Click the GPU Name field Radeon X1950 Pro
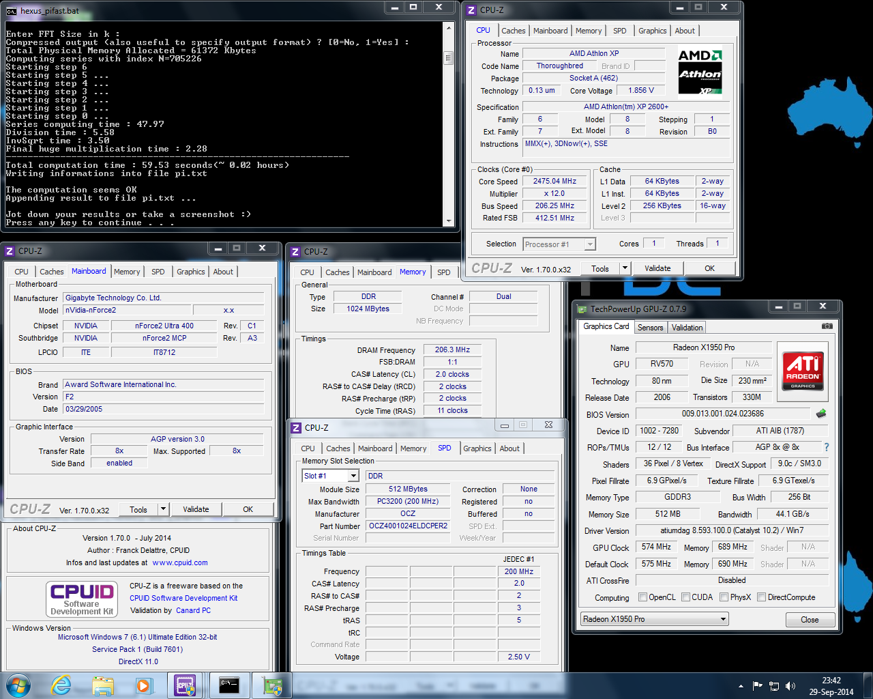Screen dimensions: 873x699 click(x=703, y=347)
